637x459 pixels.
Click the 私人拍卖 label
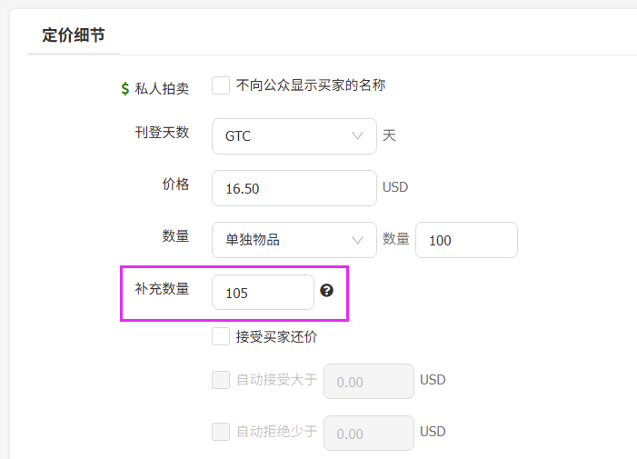[x=162, y=88]
